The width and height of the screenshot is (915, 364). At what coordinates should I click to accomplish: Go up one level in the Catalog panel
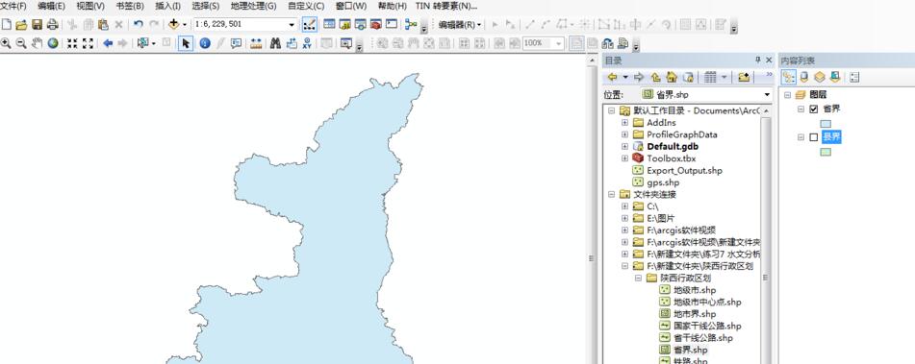tap(655, 77)
